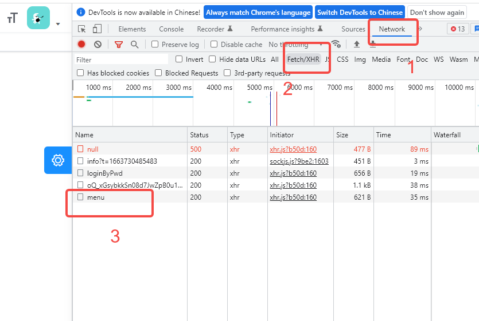Screen dimensions: 479x321
Task: Filter requests by Wasm
Action: [x=458, y=59]
